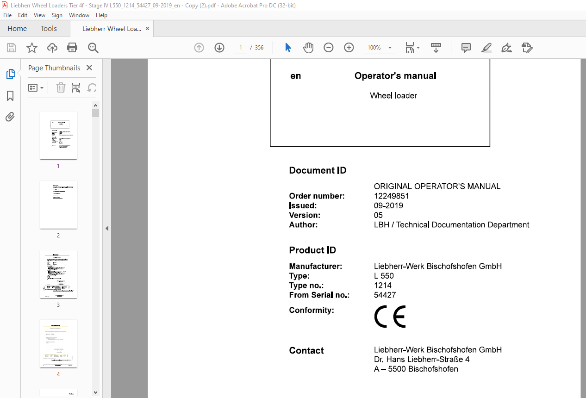Open Page Thumbnails sidebar icon
586x398 pixels.
(10, 74)
